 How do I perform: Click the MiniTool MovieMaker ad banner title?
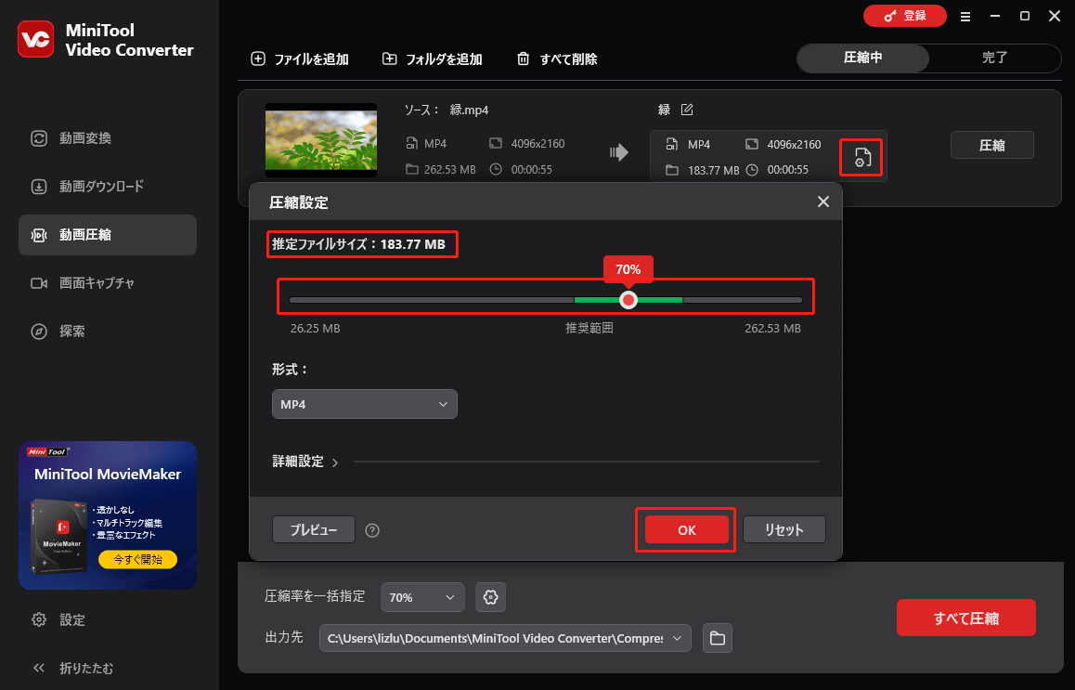click(x=108, y=475)
